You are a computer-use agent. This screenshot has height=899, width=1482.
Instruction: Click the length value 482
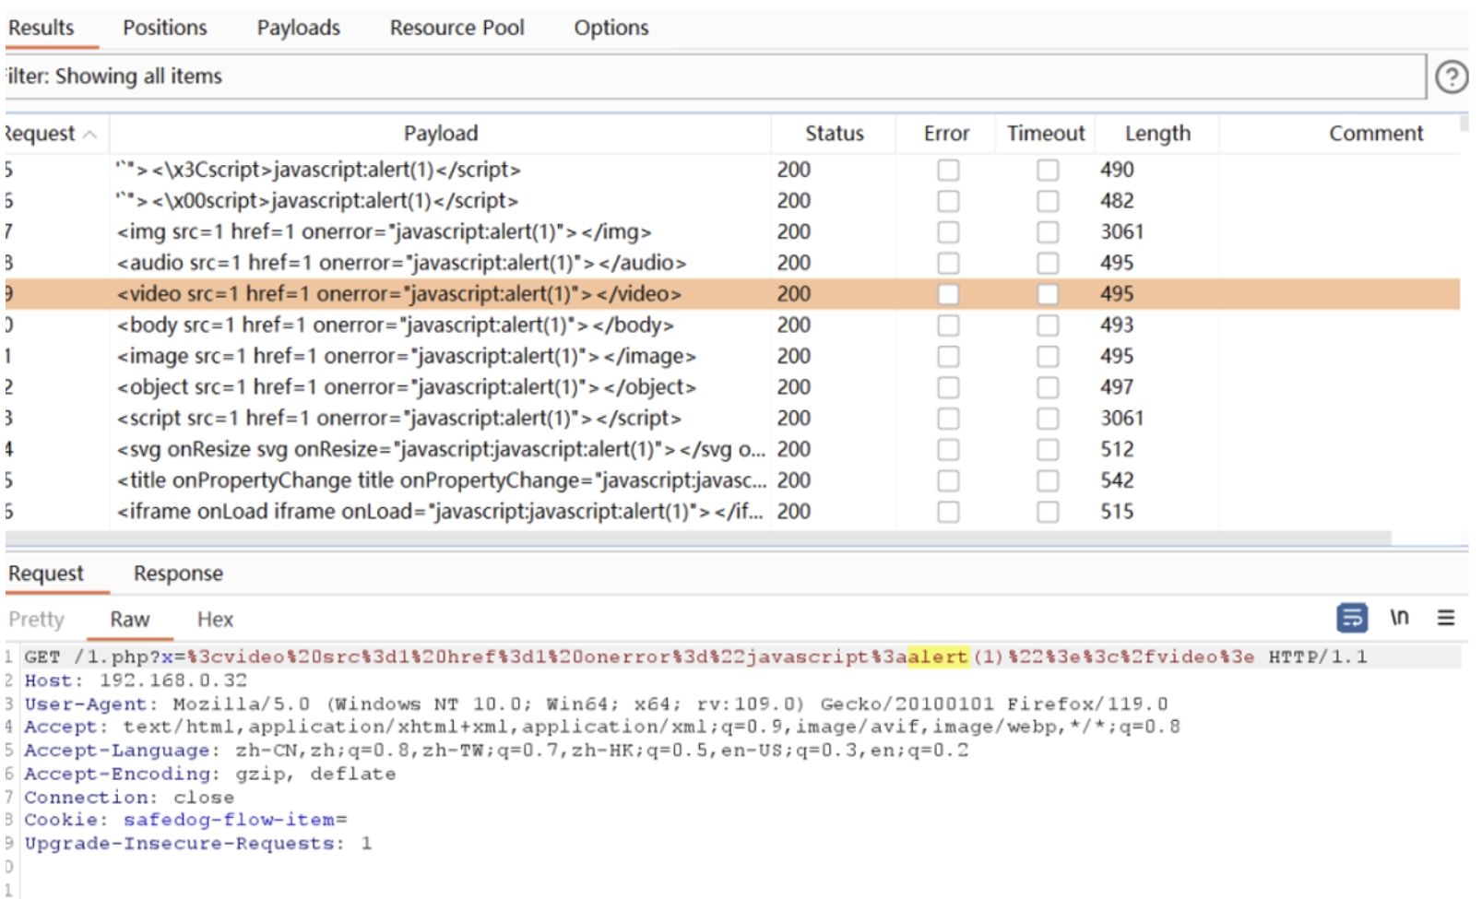click(x=1117, y=201)
